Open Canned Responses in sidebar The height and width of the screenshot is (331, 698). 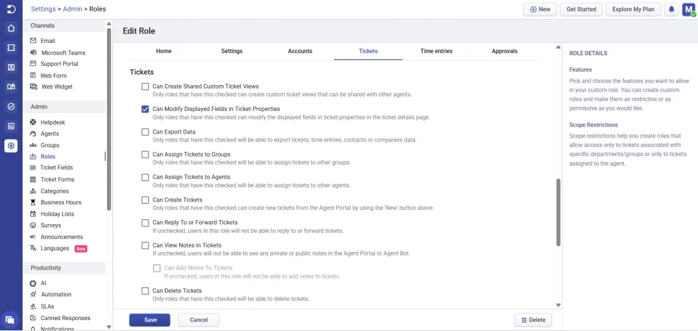(65, 318)
